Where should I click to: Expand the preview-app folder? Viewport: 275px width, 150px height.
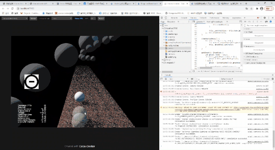pyautogui.click(x=164, y=34)
